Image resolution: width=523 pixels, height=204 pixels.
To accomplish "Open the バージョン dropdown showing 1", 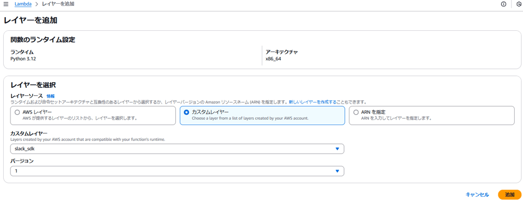I will (x=177, y=171).
